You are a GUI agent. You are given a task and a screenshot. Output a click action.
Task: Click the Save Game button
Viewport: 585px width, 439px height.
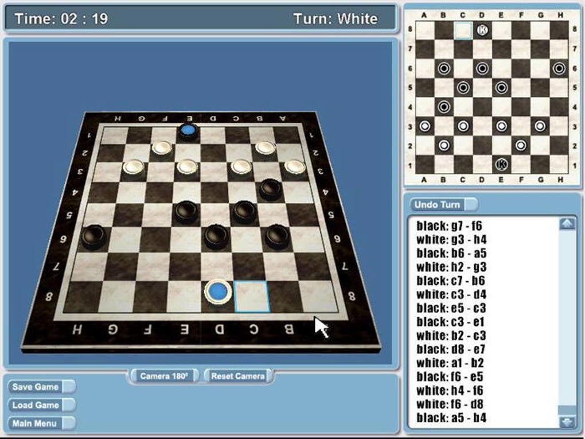click(x=42, y=387)
